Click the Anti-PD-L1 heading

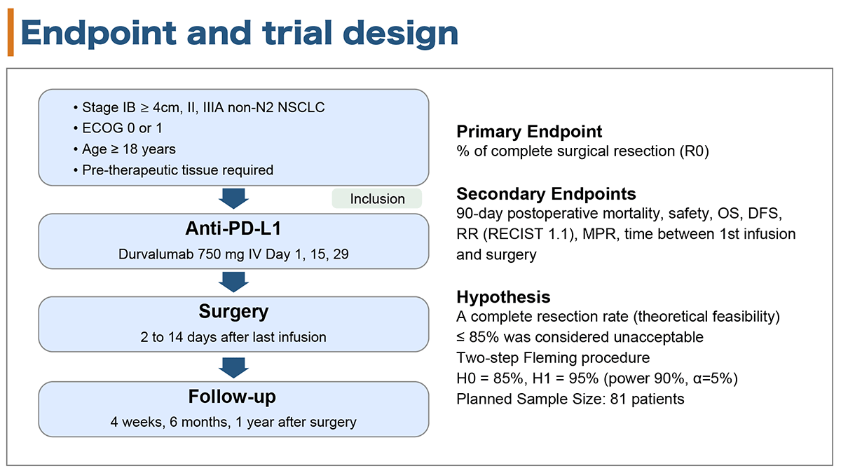233,231
